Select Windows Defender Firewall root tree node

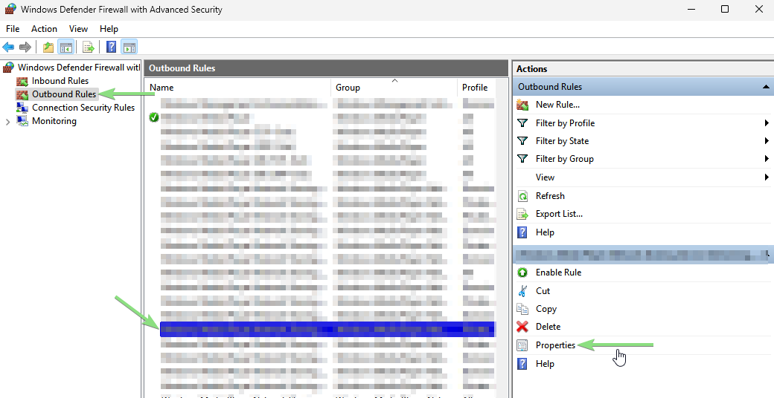pyautogui.click(x=78, y=67)
